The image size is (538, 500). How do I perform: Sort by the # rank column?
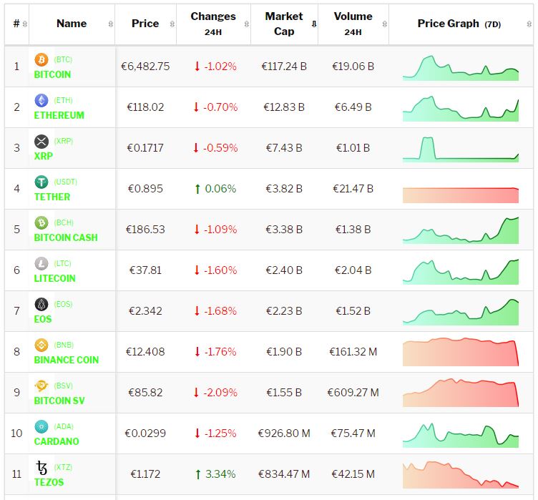(16, 24)
